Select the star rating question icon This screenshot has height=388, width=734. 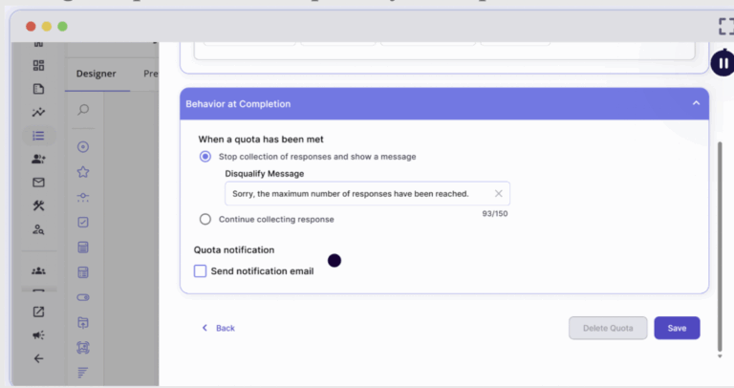click(x=83, y=172)
